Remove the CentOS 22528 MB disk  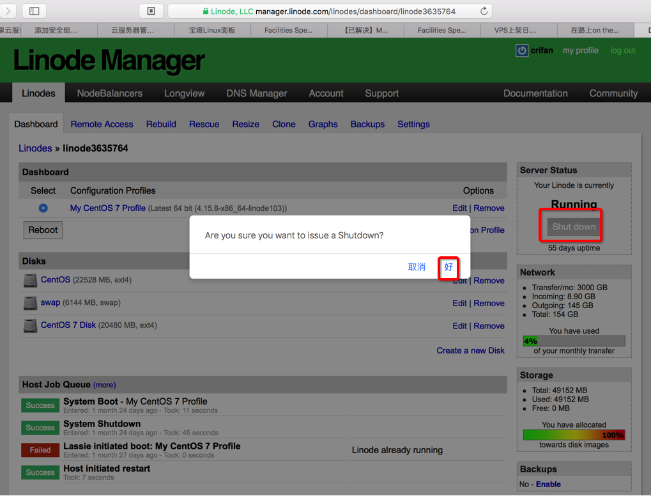click(489, 281)
